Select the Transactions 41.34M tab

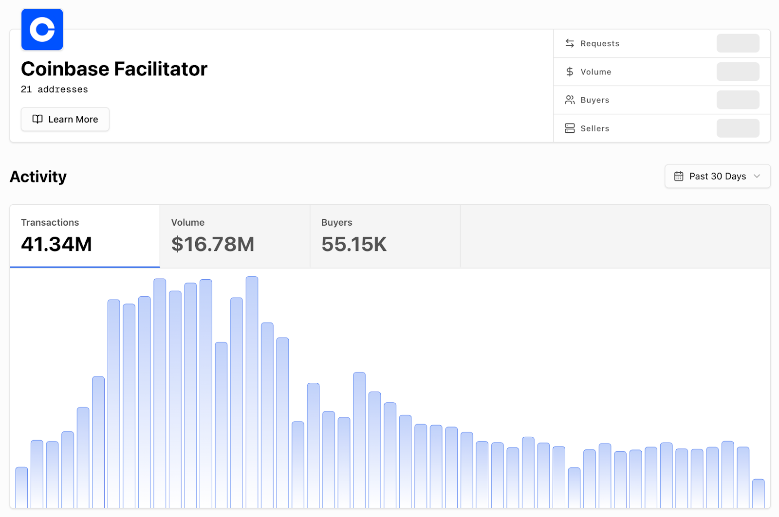coord(85,236)
